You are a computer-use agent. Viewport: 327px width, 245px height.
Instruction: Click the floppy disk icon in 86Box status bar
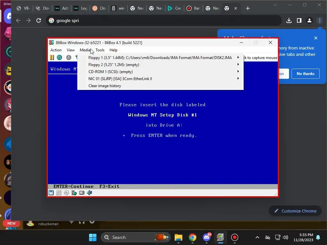tap(51, 193)
